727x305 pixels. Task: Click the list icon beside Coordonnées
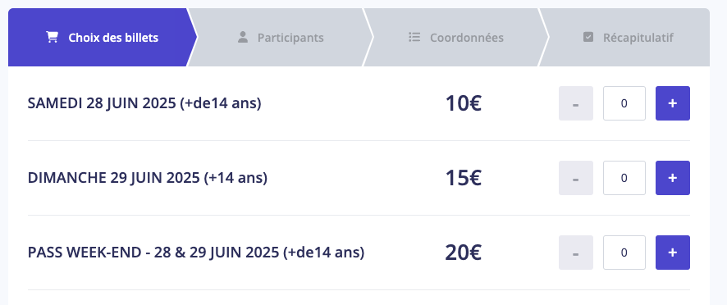(x=414, y=37)
